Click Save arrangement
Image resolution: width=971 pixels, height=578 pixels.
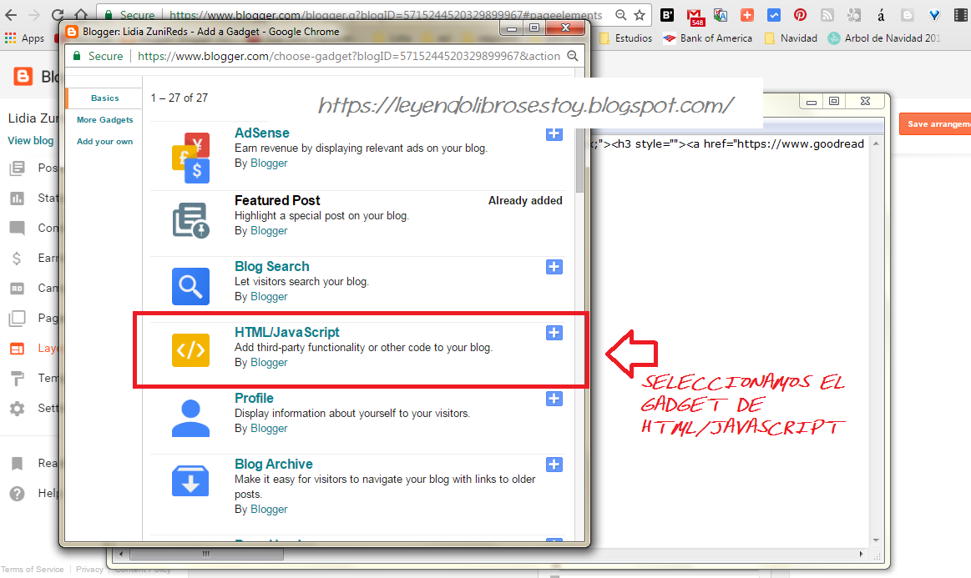pos(934,123)
